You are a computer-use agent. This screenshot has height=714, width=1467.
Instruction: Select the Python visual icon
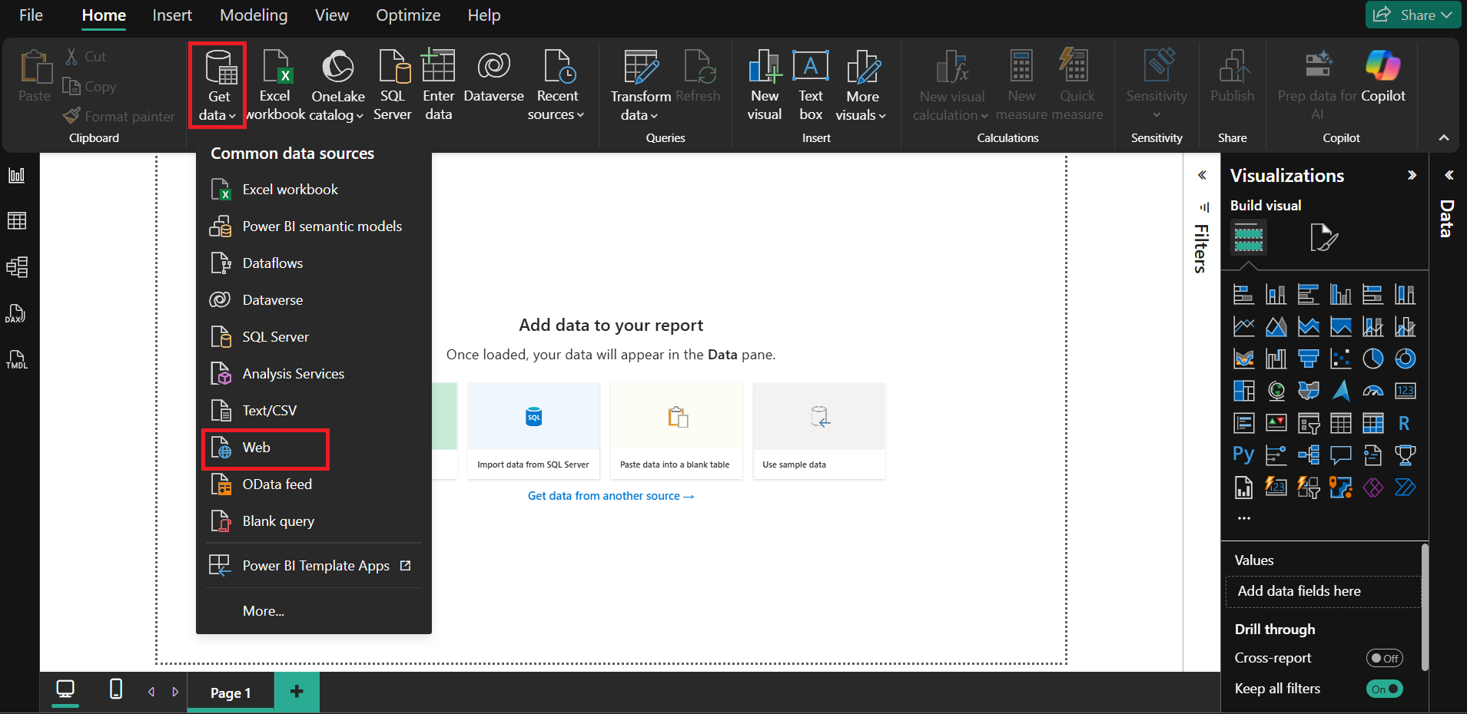(1243, 455)
